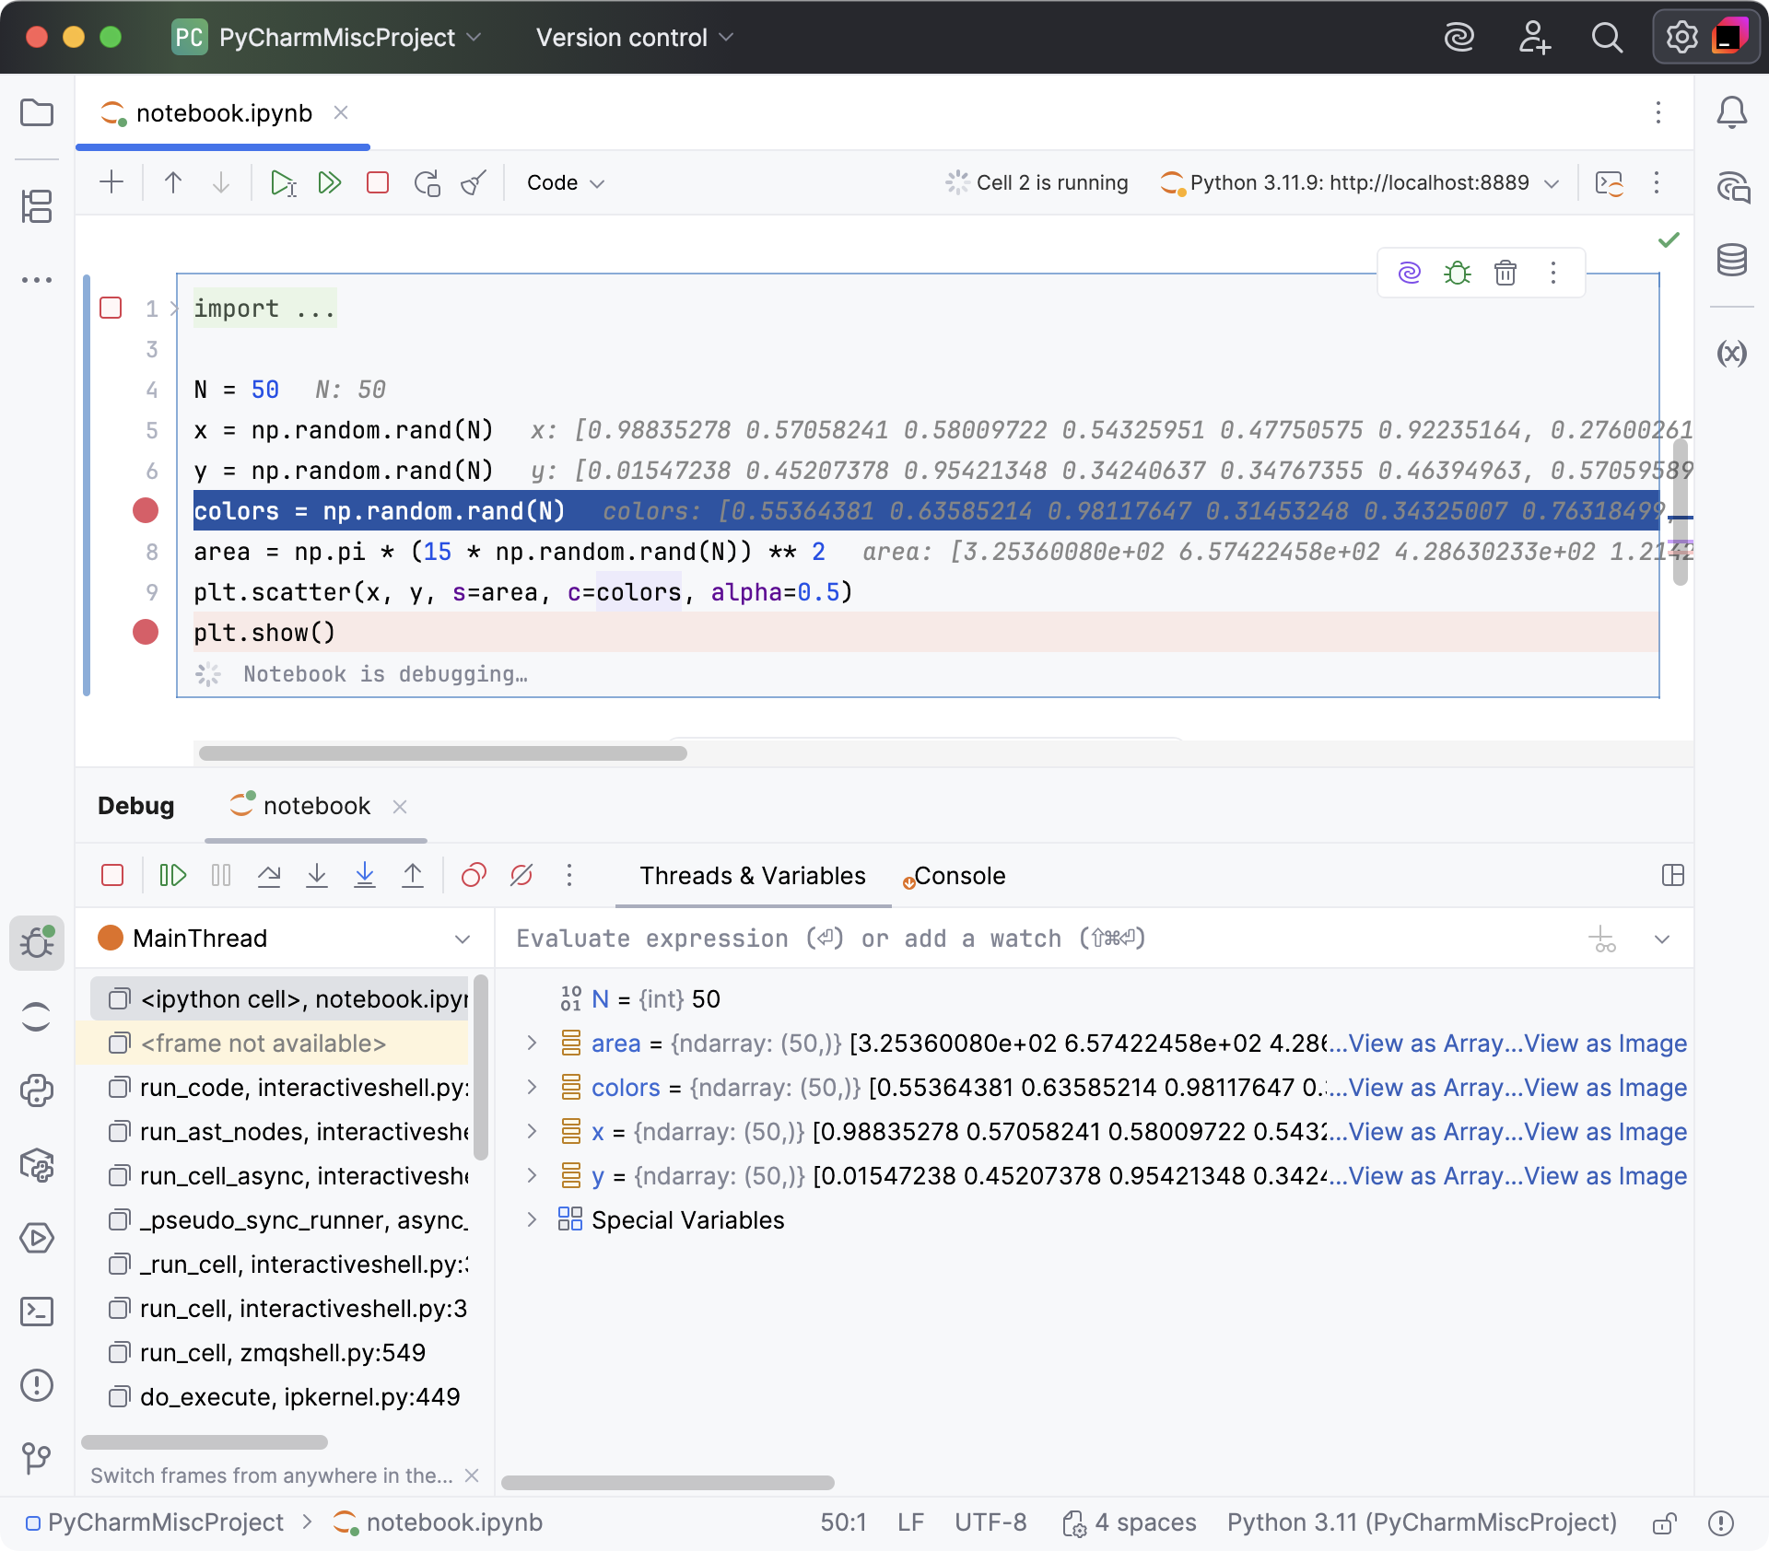Click View as Image for colors array
The height and width of the screenshot is (1551, 1769).
(x=1606, y=1088)
